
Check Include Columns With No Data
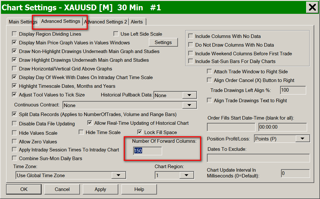point(191,36)
